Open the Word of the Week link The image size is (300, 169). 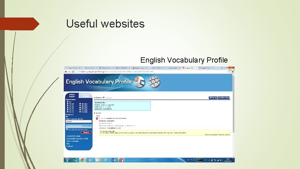click(x=72, y=141)
